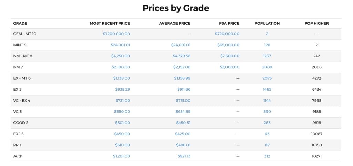Click the POPULATION column header

267,23
